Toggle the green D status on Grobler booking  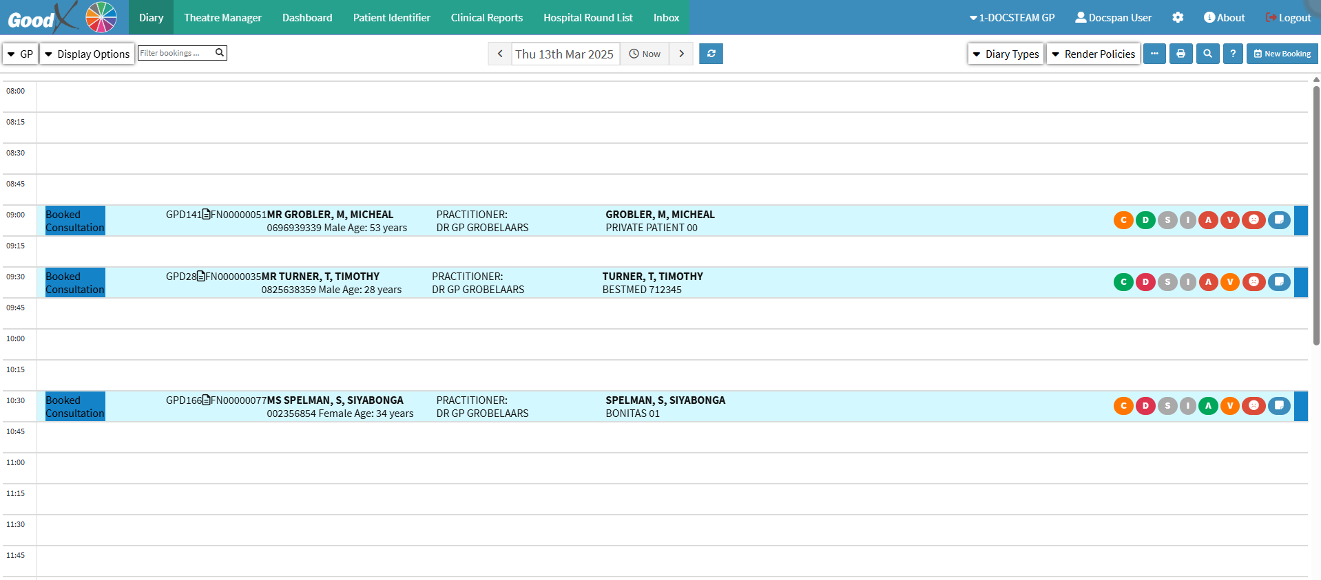coord(1145,220)
